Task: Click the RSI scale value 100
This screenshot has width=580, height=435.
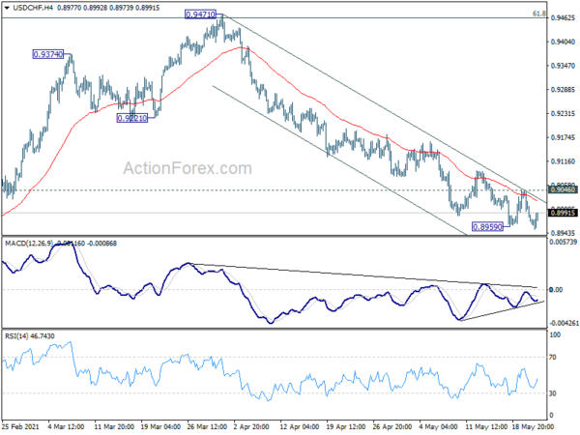Action: point(556,335)
